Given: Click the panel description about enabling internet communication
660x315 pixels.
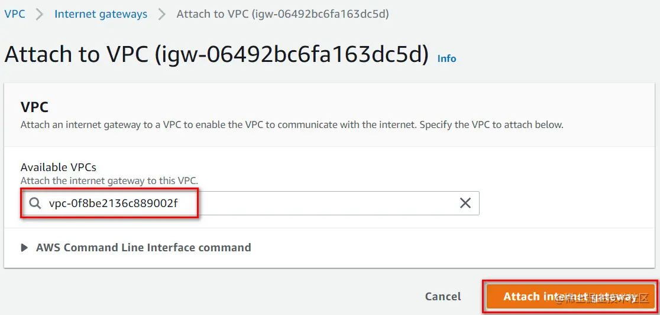Looking at the screenshot, I should click(292, 124).
